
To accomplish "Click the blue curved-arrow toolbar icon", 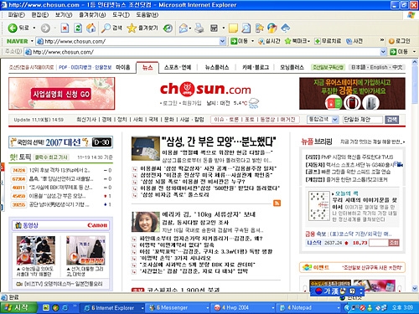I will [x=286, y=28].
